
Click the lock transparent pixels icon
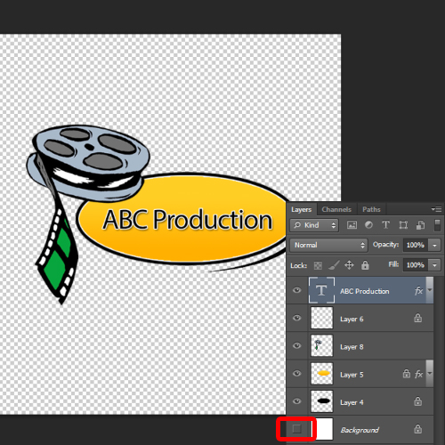pyautogui.click(x=318, y=265)
